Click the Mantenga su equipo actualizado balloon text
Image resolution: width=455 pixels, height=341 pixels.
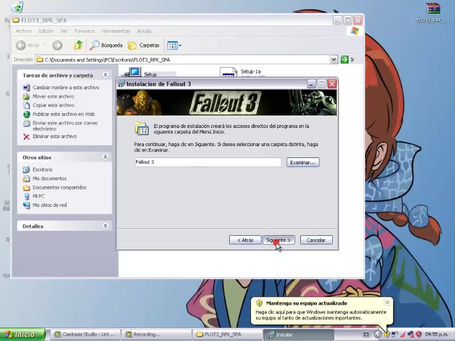307,303
